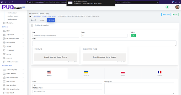Click Browse in the Background Image dropzone
This screenshot has height=95, width=181.
tap(113, 57)
